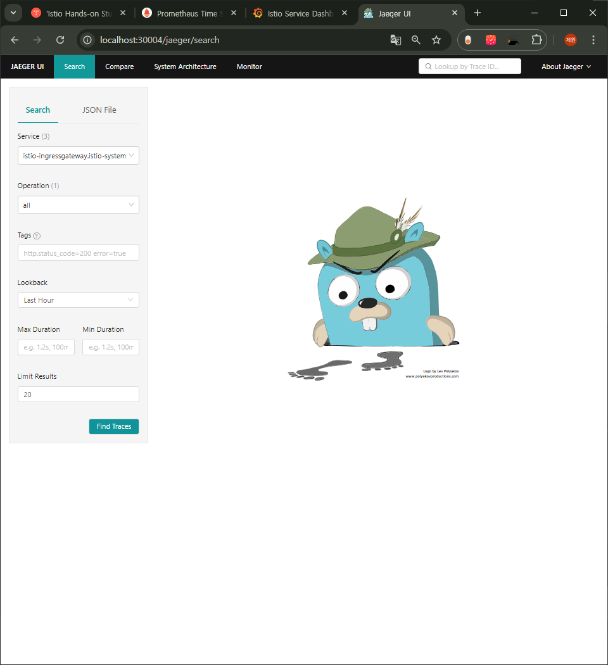Open the Compare page

coord(120,66)
